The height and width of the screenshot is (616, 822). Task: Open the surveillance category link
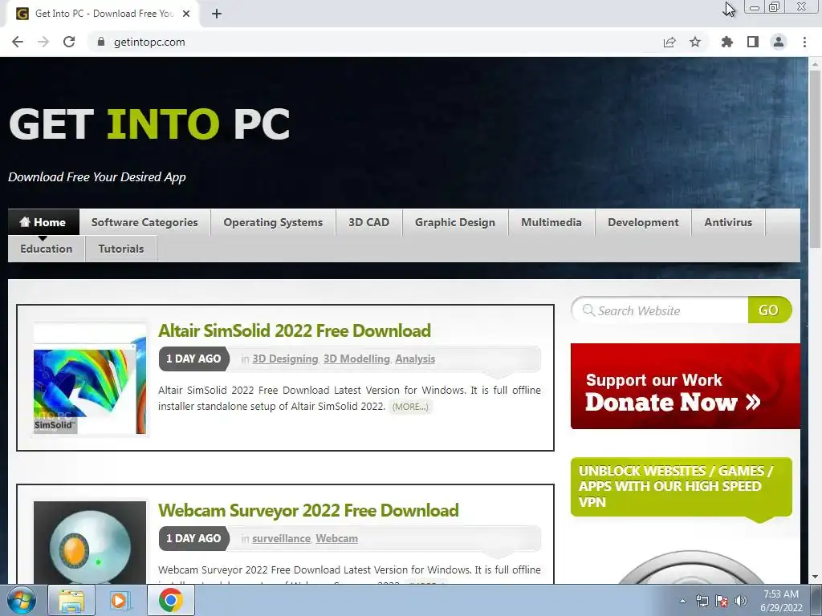point(281,538)
